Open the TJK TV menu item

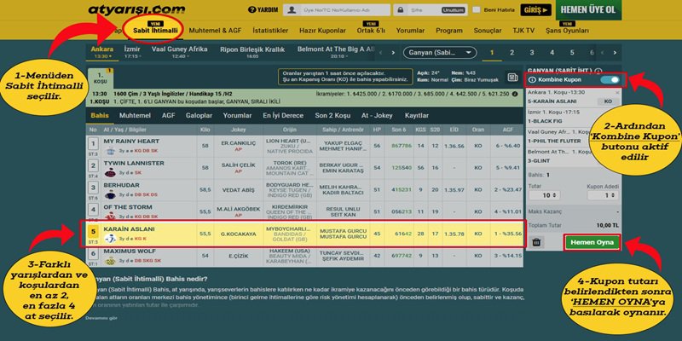[523, 31]
